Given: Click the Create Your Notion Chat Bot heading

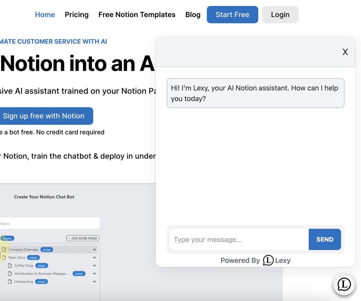Looking at the screenshot, I should [44, 197].
